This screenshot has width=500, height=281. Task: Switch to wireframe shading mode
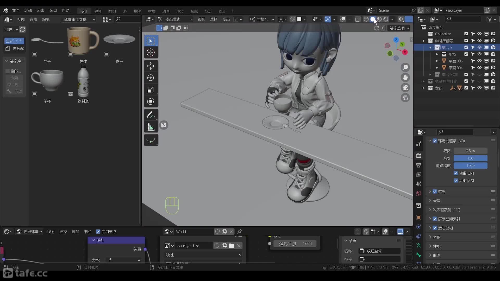366,19
